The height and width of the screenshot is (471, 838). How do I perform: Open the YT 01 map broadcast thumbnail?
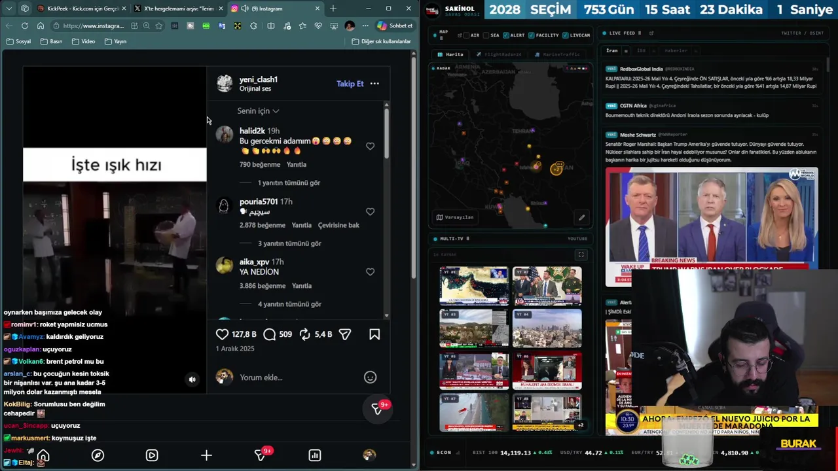tap(473, 287)
